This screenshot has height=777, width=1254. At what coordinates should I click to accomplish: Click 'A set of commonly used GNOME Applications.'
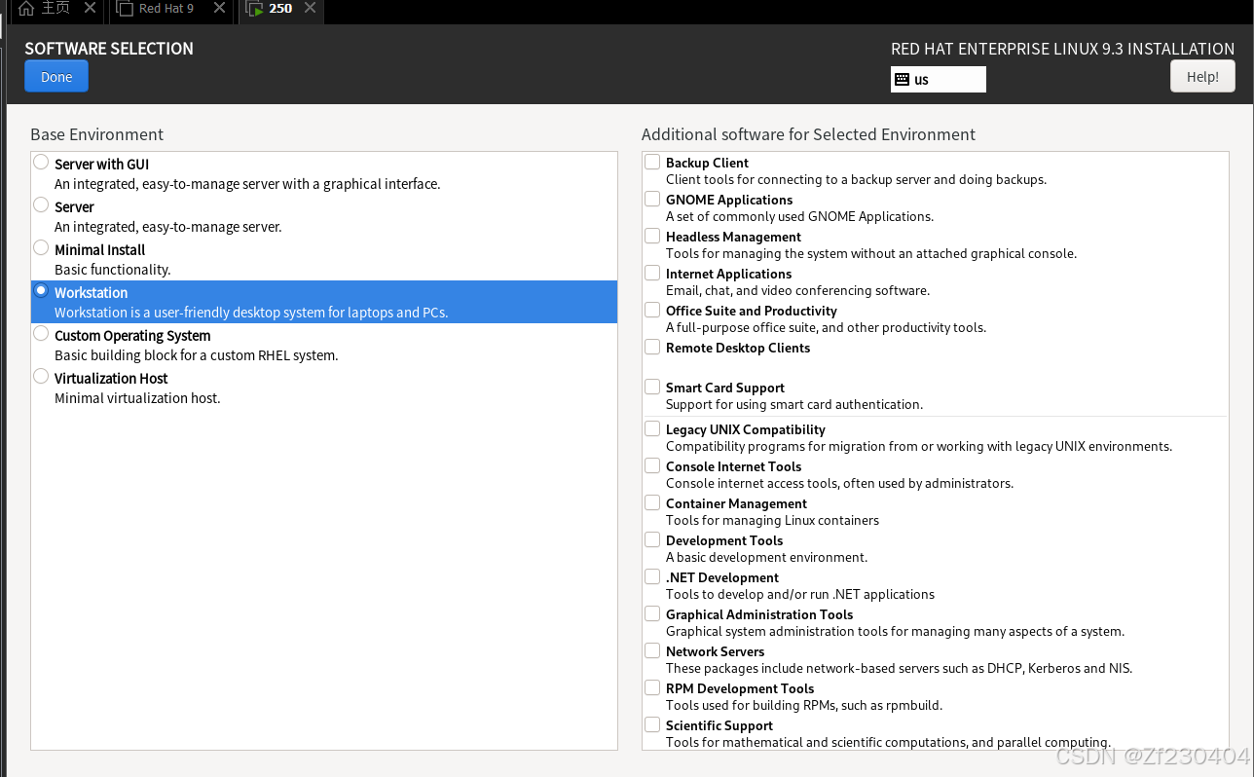point(799,216)
